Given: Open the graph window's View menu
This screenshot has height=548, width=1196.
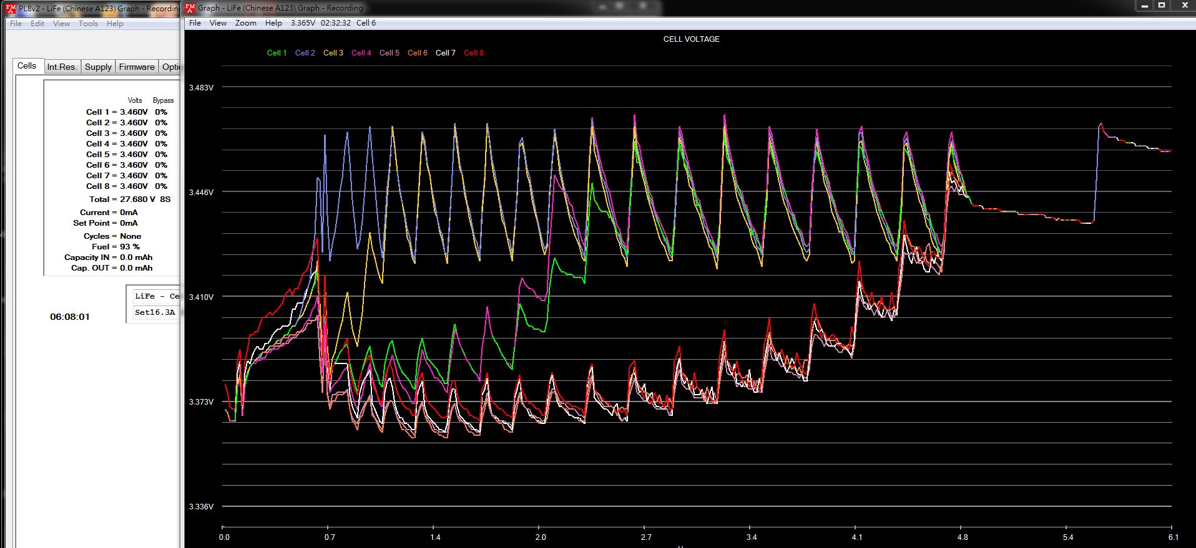Looking at the screenshot, I should click(x=218, y=23).
